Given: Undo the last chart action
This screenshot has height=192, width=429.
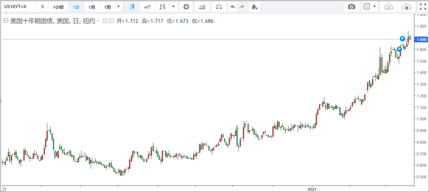Looking at the screenshot, I should (233, 7).
